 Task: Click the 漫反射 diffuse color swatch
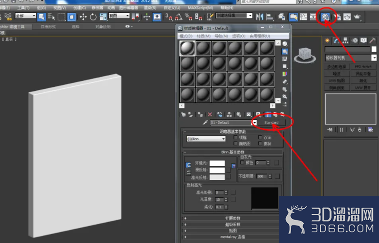pos(217,170)
